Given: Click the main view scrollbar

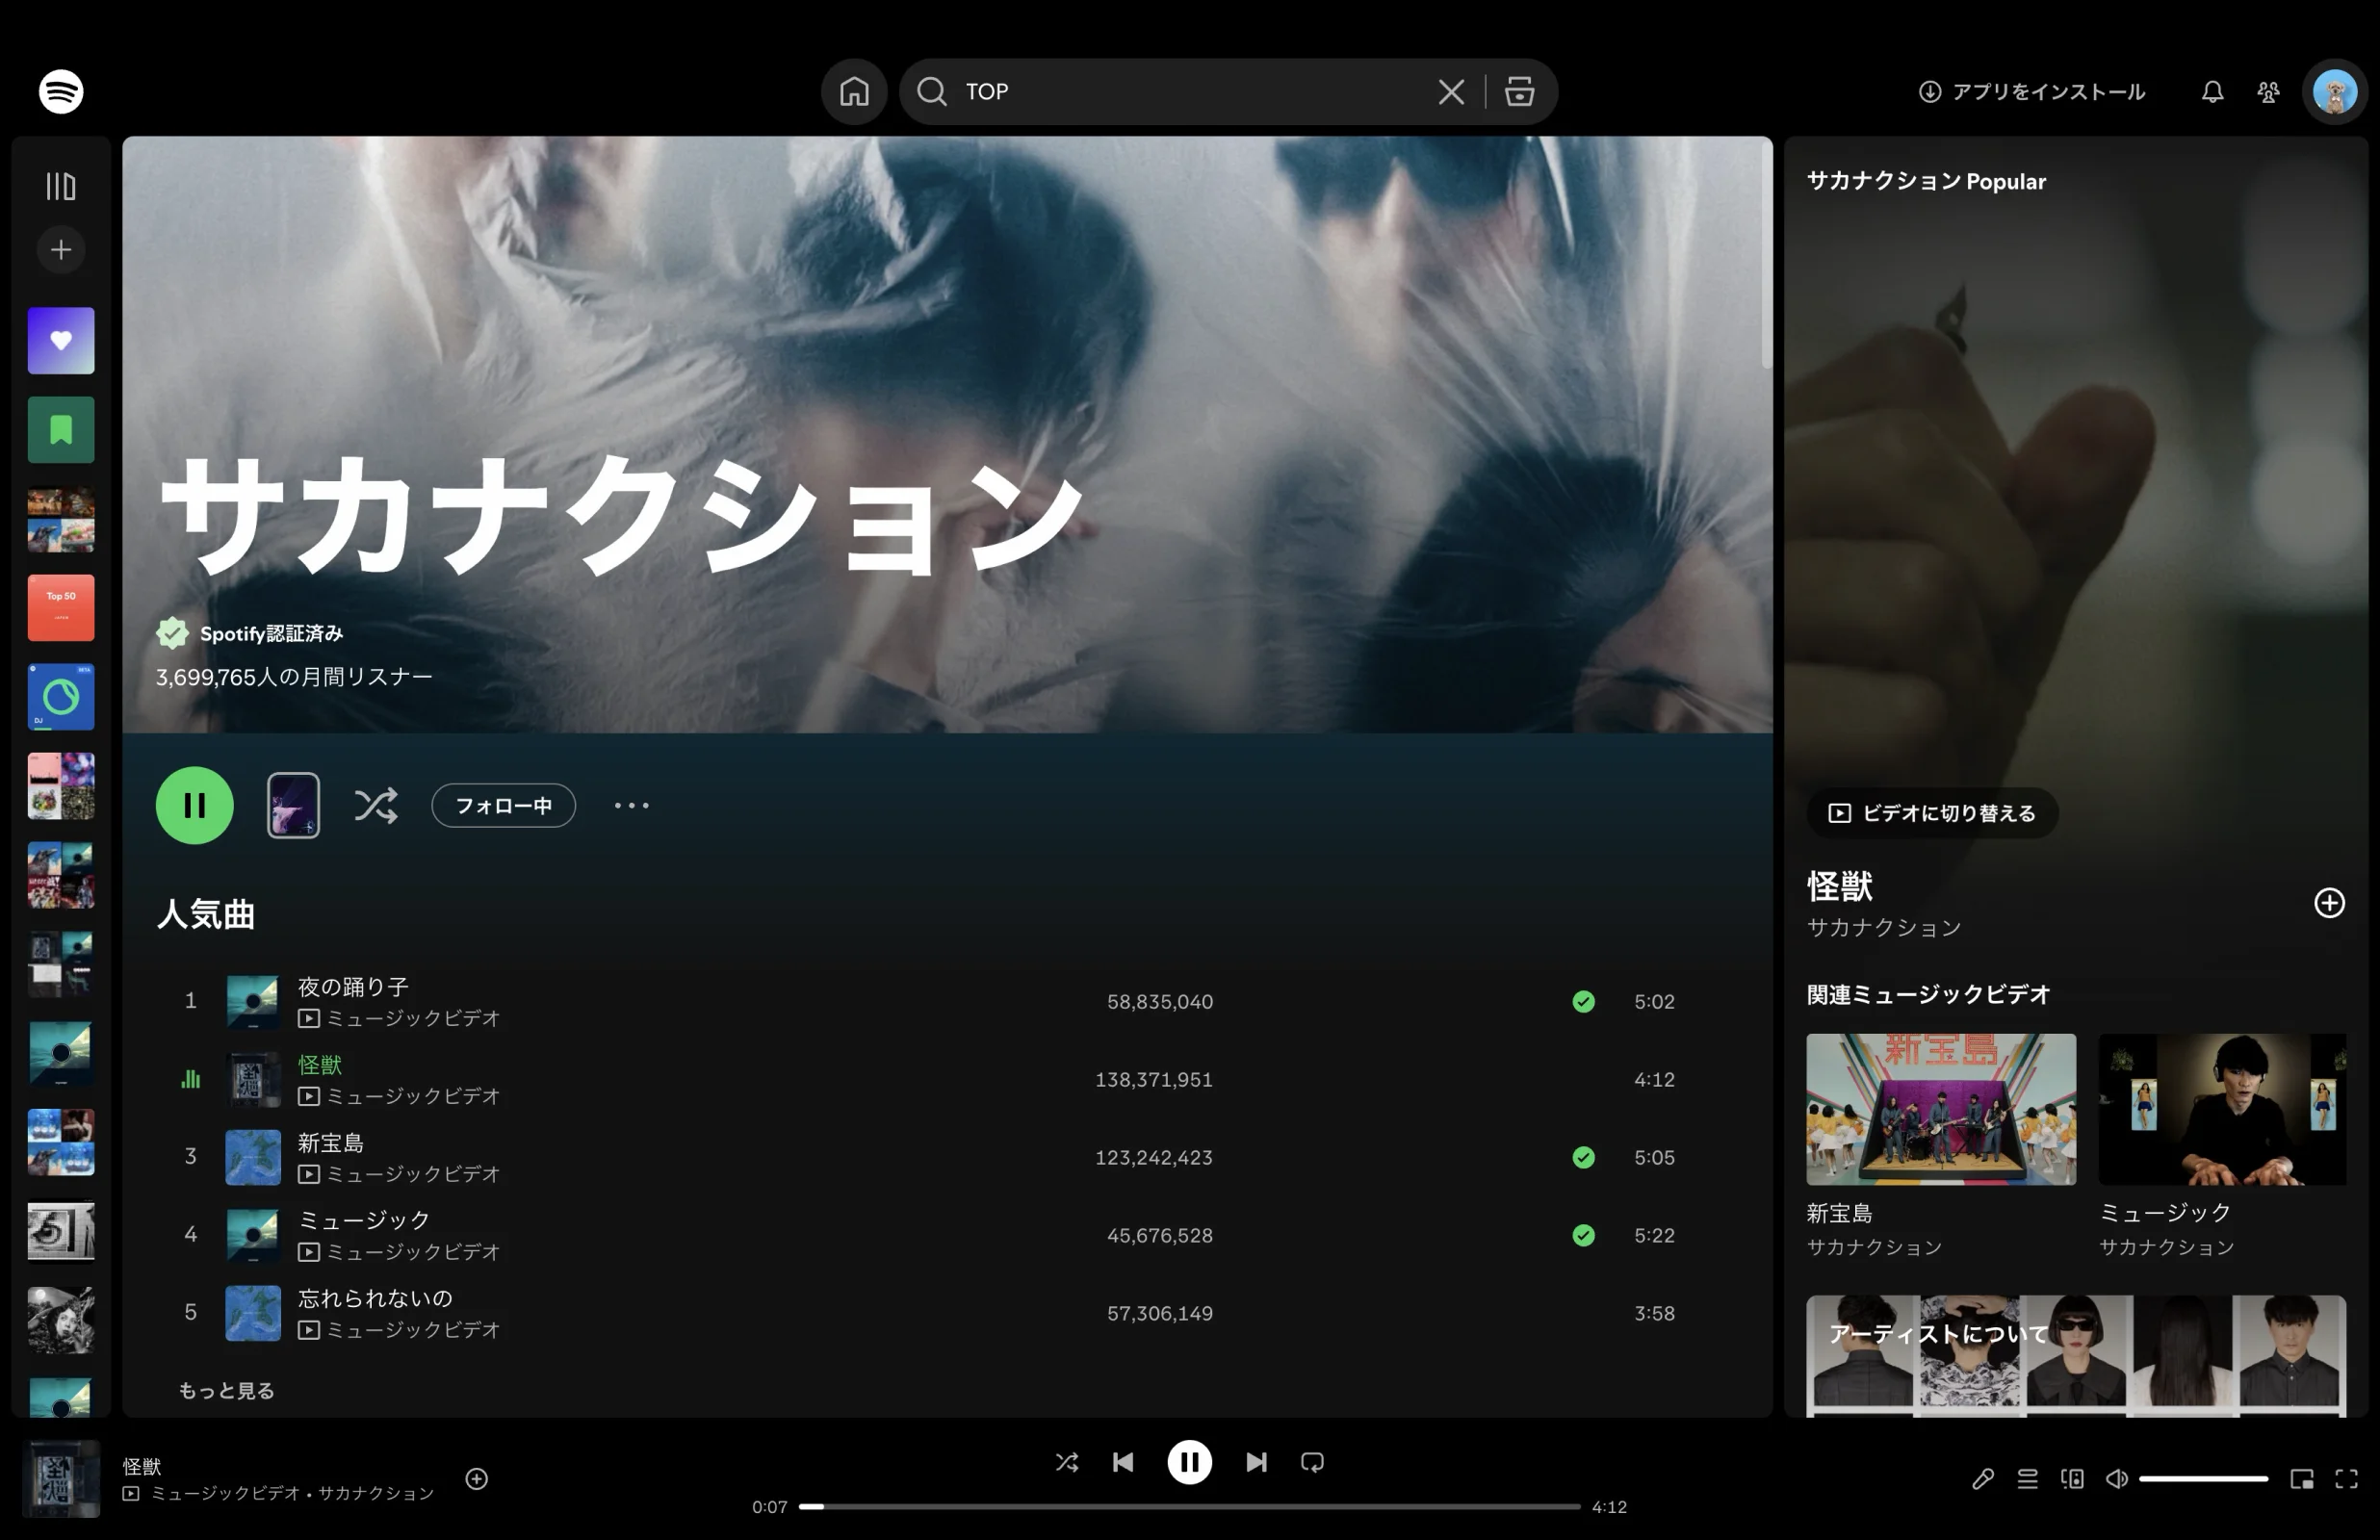Looking at the screenshot, I should coord(1766,253).
